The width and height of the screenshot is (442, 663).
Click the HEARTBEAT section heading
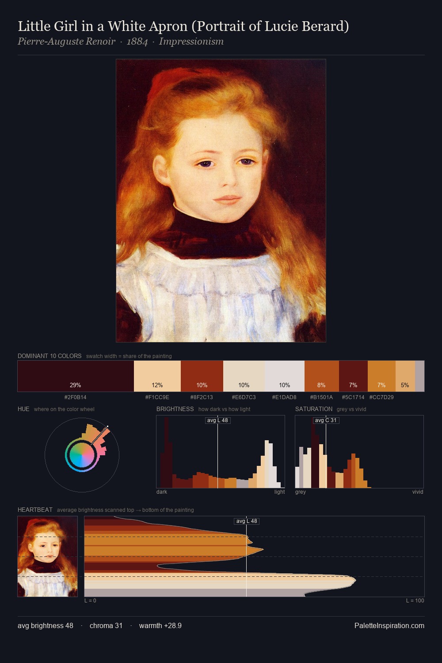[x=35, y=510]
